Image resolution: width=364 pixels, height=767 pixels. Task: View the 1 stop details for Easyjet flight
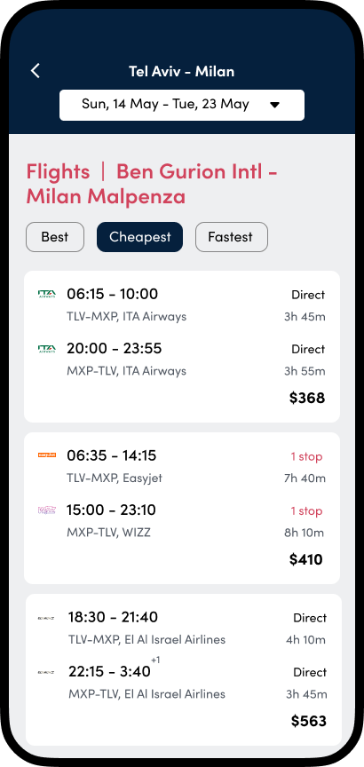click(306, 457)
